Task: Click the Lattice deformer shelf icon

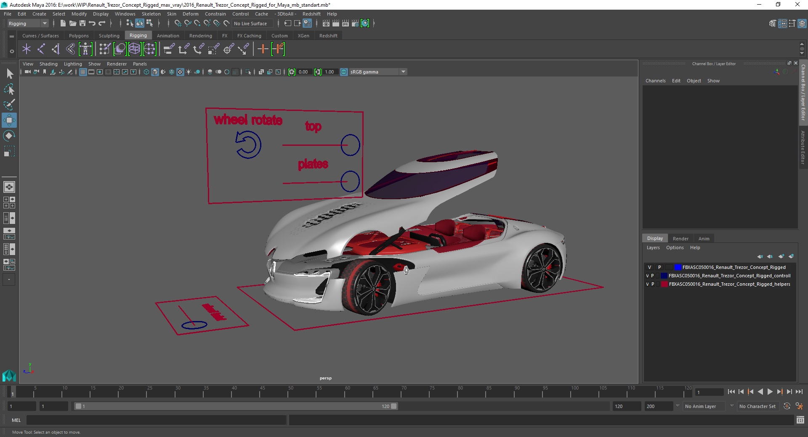Action: (x=134, y=49)
